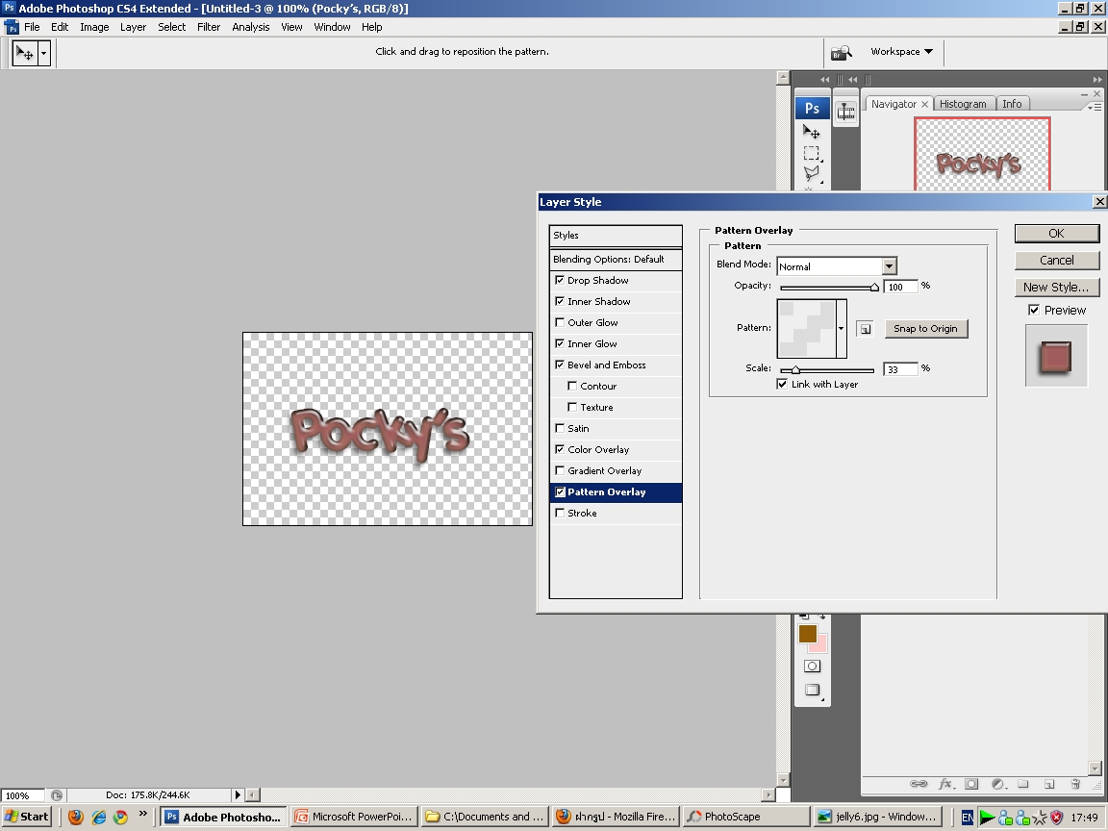
Task: Uncheck Bevel and Emboss effect
Action: tap(560, 365)
